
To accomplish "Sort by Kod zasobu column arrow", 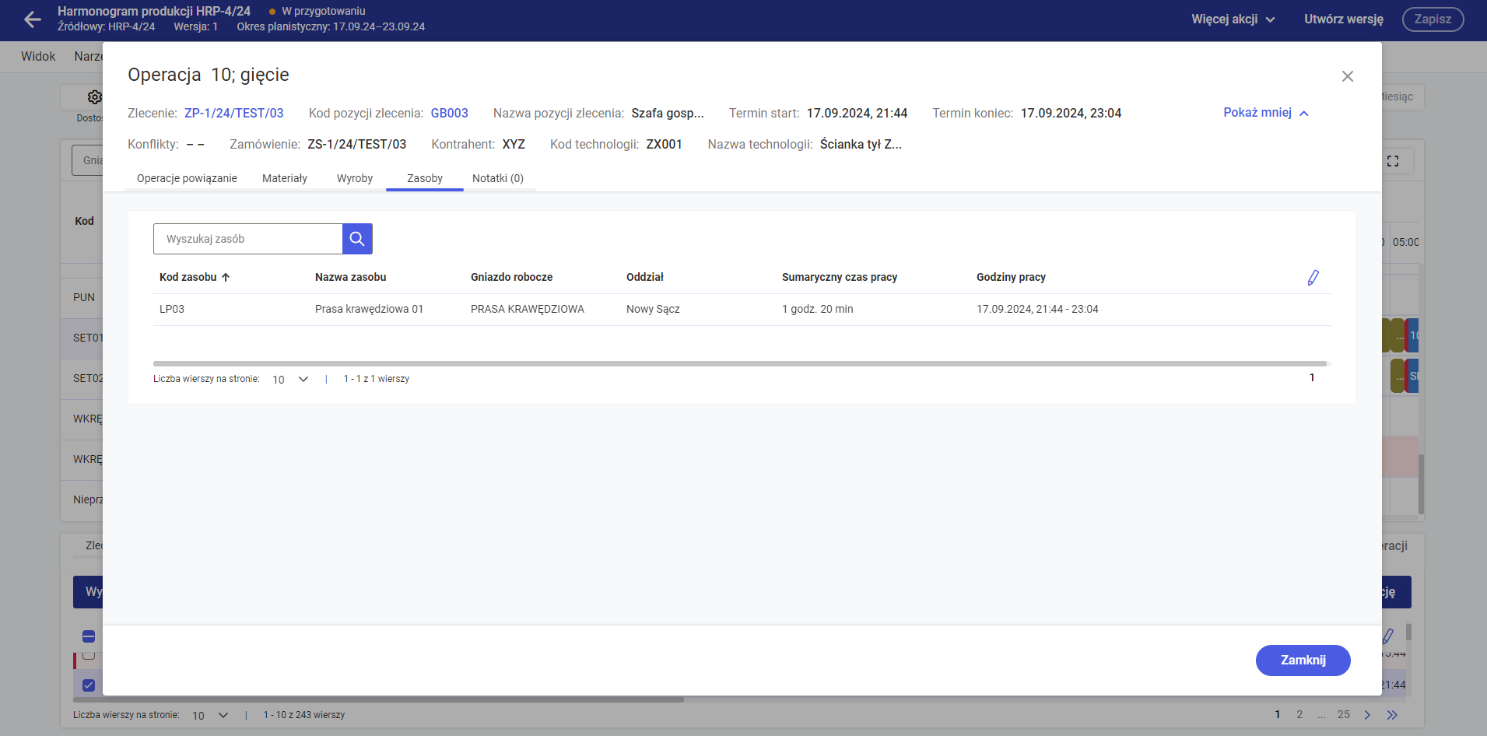I will click(226, 278).
